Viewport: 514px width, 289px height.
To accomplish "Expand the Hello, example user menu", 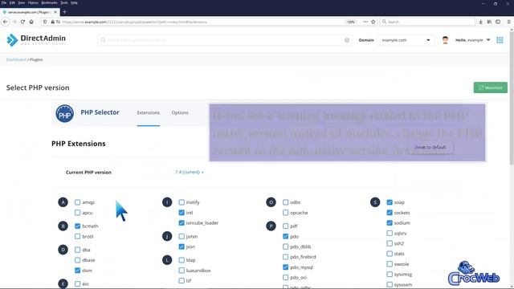I will [x=473, y=40].
